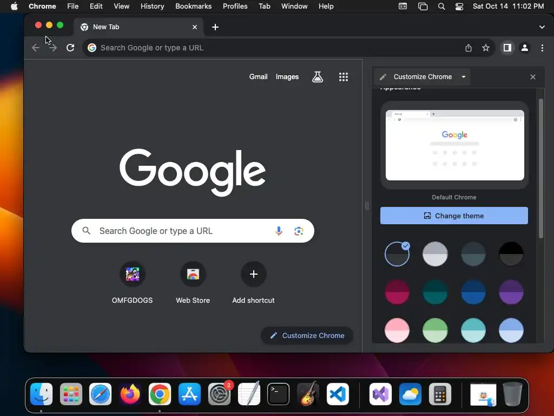Open the Profiles menu
Screen dimensions: 554x416
coord(235,6)
